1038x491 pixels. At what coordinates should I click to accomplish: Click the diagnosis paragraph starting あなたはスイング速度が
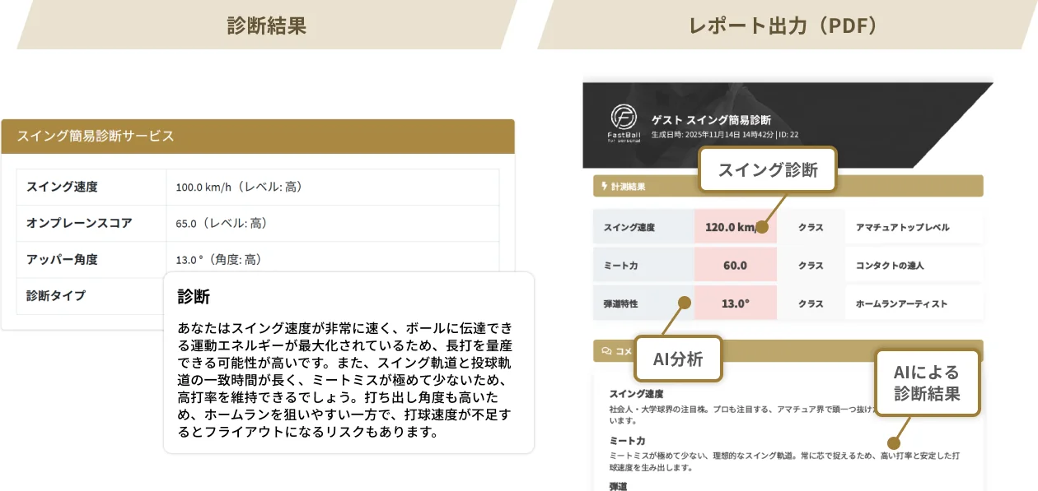345,379
